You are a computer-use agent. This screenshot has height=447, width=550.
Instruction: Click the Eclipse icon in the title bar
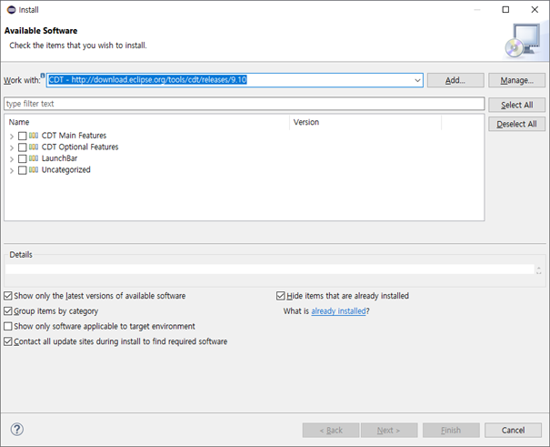point(12,10)
